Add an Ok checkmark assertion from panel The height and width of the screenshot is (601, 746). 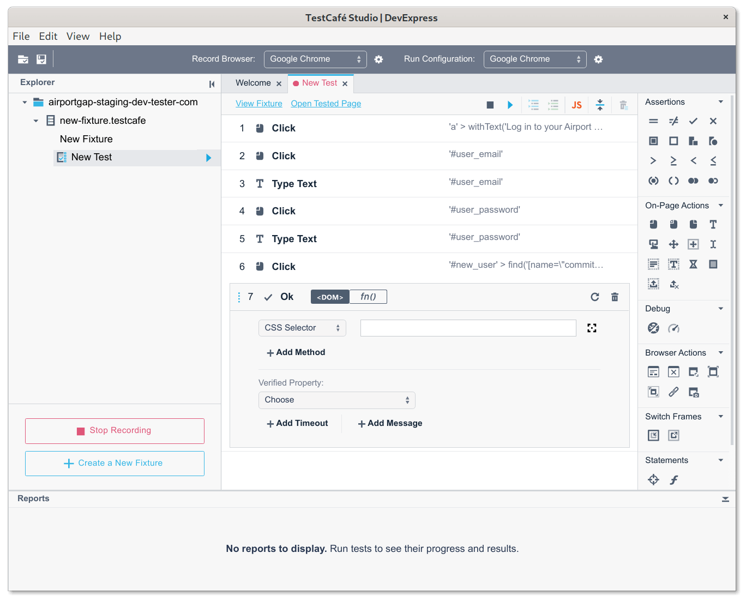pos(693,121)
